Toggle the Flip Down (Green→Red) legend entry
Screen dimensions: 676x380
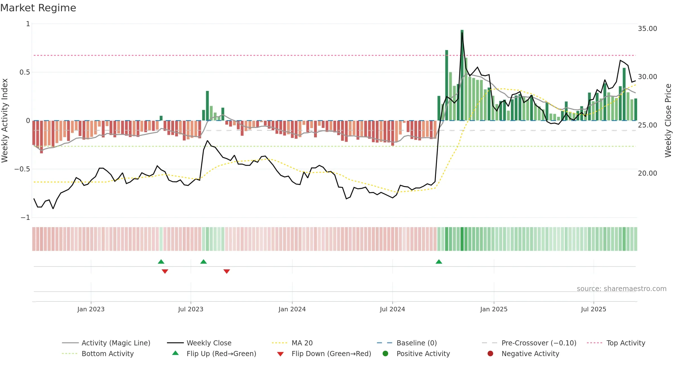point(324,354)
